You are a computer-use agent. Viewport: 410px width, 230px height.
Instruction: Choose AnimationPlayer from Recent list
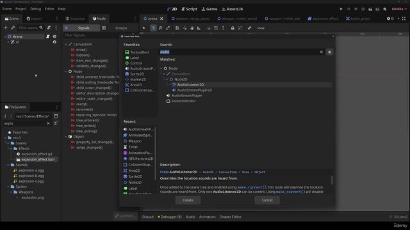(x=140, y=153)
